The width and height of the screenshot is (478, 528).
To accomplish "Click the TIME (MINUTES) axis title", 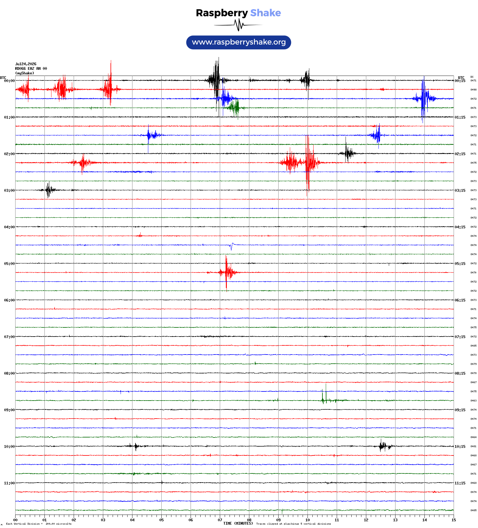I will (238, 523).
